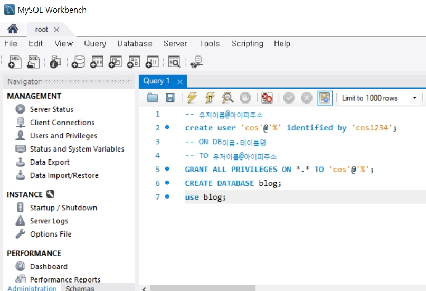The width and height of the screenshot is (426, 291).
Task: Open Server Status
Action: point(52,109)
